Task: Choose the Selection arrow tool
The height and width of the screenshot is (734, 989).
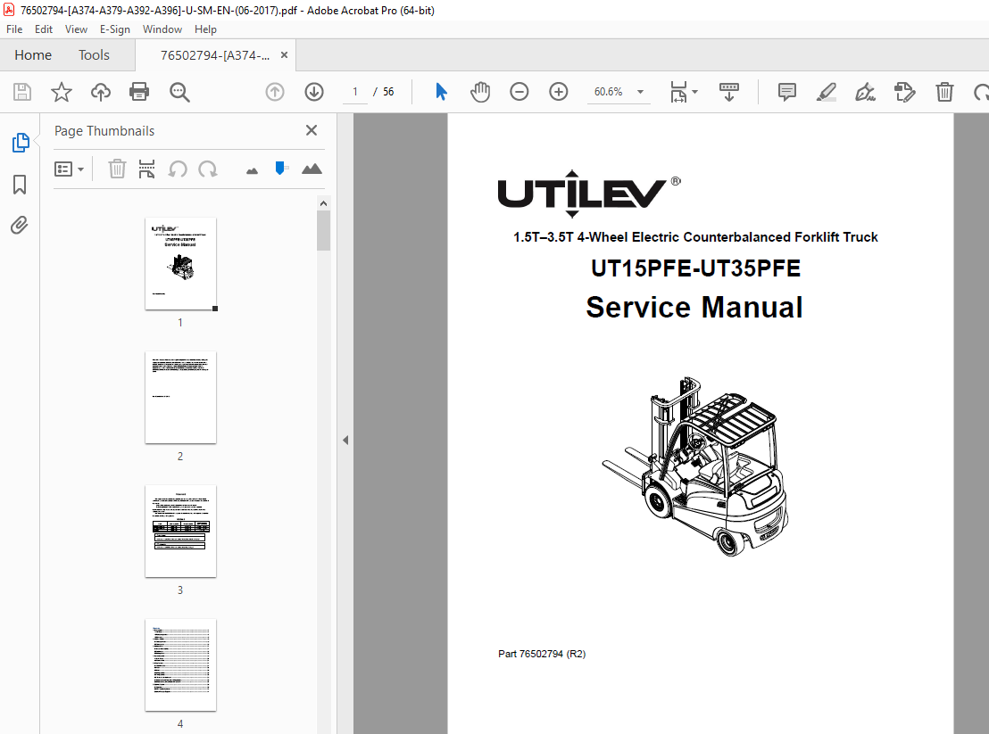Action: click(441, 92)
